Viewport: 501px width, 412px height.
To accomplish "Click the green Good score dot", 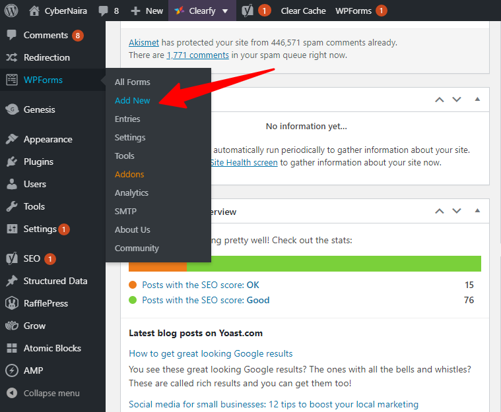I will (x=133, y=300).
